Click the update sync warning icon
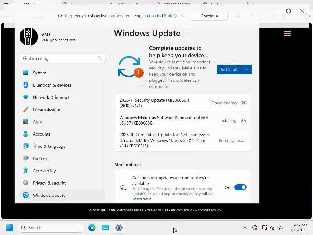 (x=131, y=67)
